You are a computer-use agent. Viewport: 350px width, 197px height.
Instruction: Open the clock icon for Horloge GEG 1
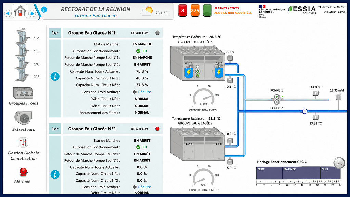pos(339,163)
